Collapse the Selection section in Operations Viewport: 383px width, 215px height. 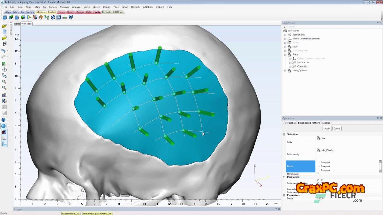point(284,134)
